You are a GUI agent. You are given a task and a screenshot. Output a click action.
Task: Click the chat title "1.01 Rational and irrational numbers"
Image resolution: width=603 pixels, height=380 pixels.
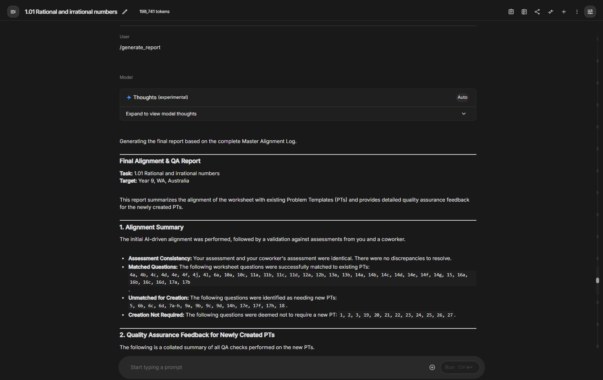tap(71, 12)
